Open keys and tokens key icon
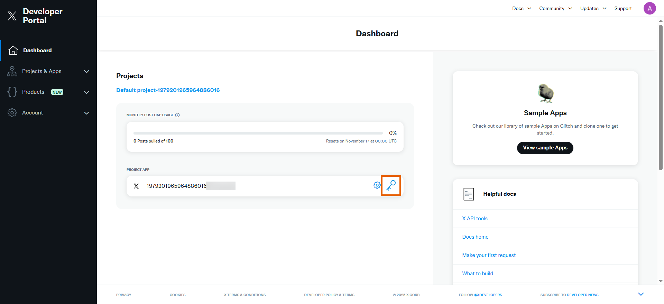Image resolution: width=664 pixels, height=304 pixels. [x=391, y=185]
